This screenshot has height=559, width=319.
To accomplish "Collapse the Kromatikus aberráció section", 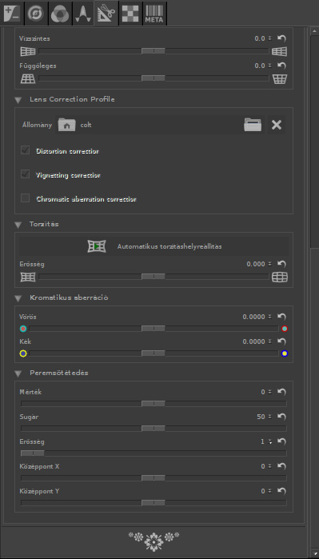I will tap(18, 298).
